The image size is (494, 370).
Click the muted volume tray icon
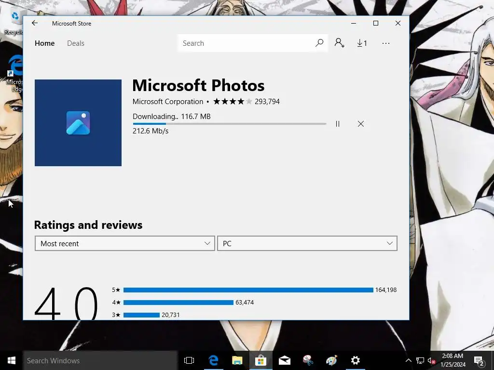pyautogui.click(x=431, y=360)
